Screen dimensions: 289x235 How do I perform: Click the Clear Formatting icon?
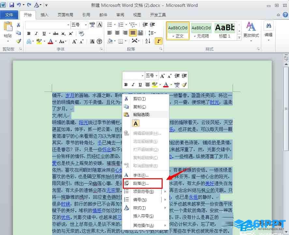click(81, 33)
